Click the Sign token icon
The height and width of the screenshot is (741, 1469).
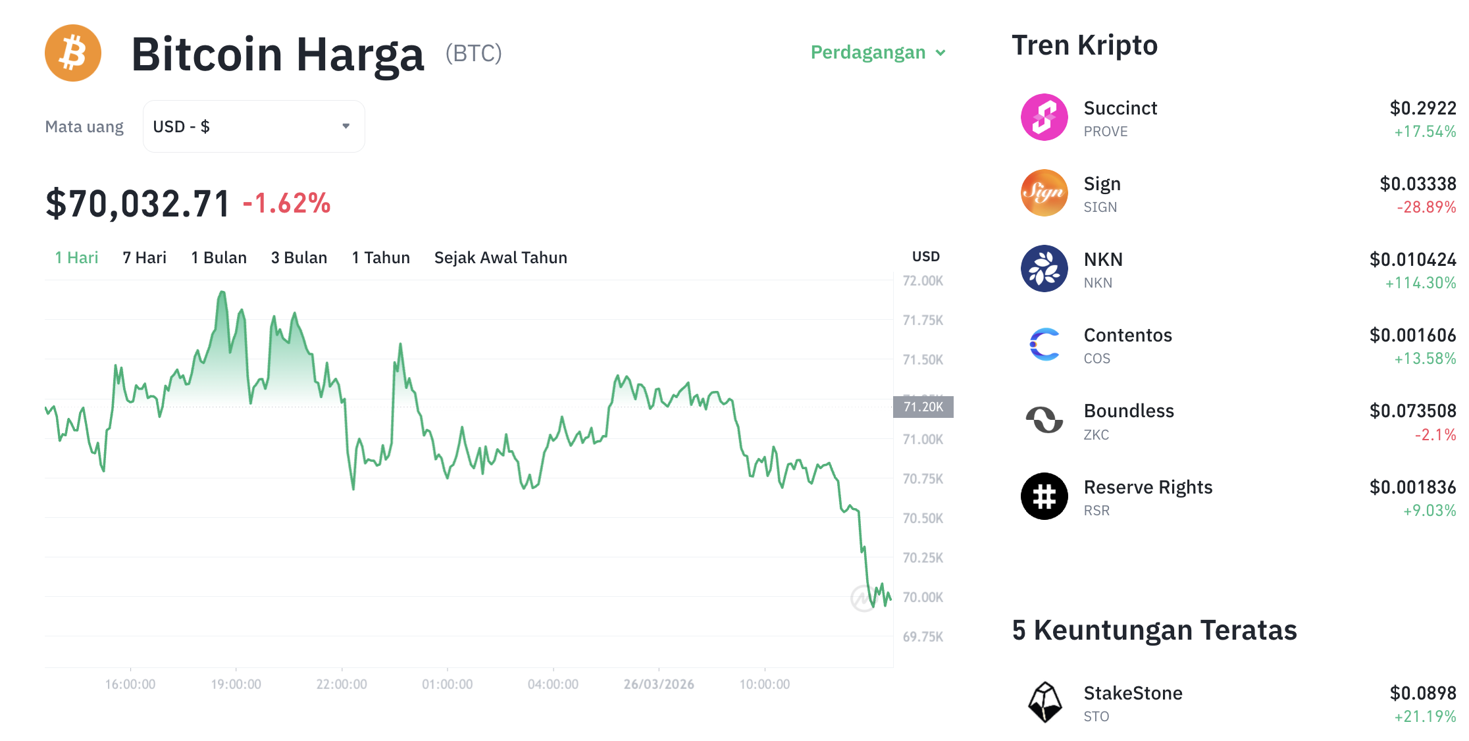(1044, 193)
